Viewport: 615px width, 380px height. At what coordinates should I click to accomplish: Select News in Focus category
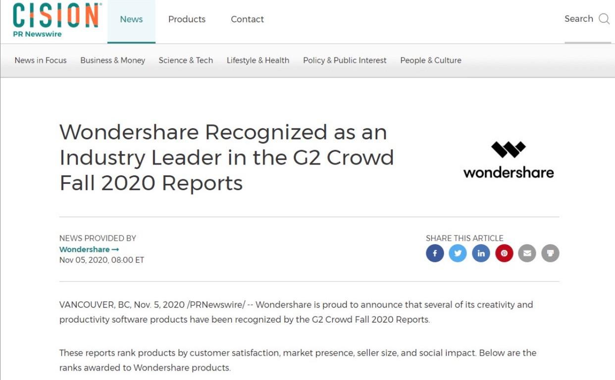41,60
